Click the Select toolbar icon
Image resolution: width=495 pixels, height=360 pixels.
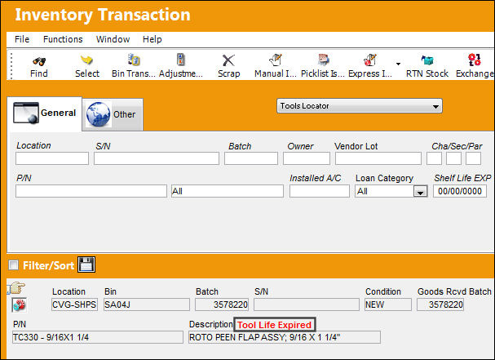click(x=86, y=60)
